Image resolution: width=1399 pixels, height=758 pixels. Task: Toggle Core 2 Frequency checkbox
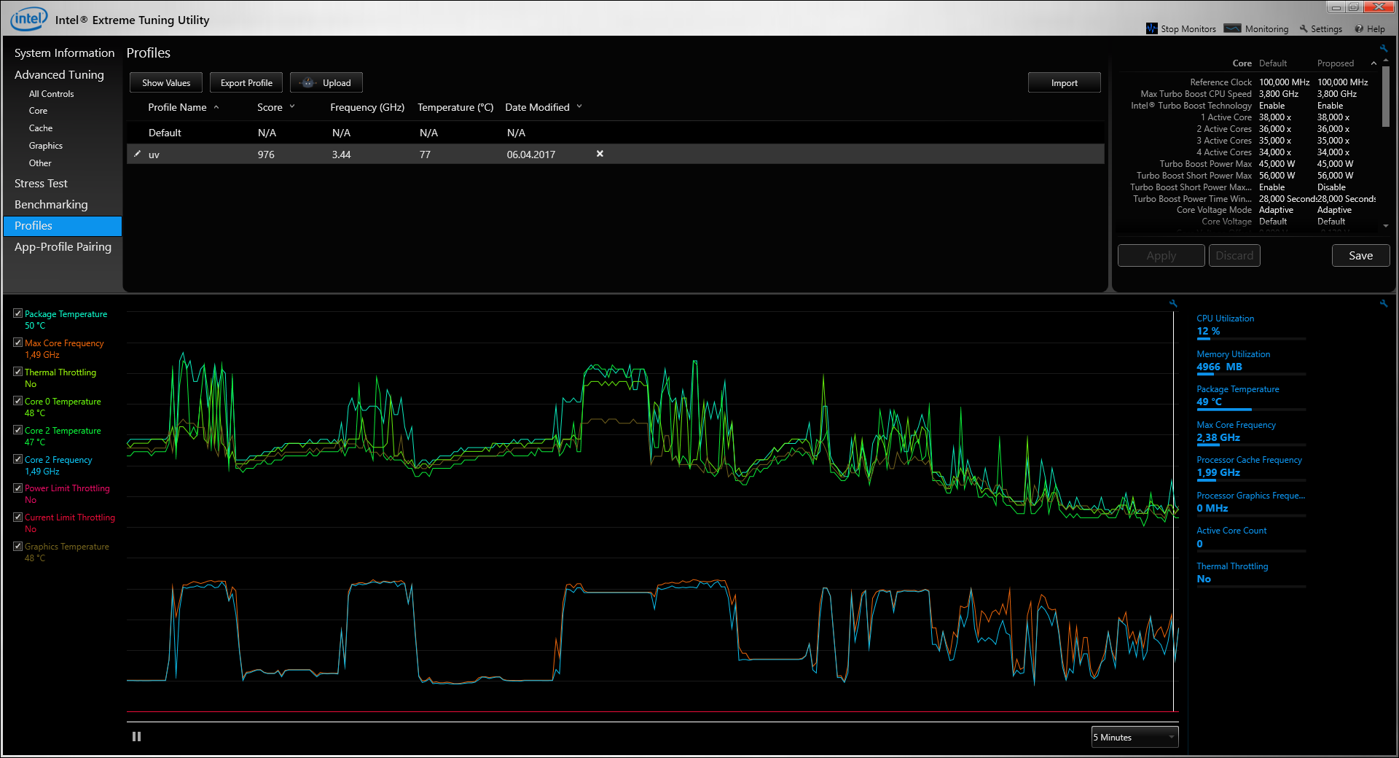17,459
